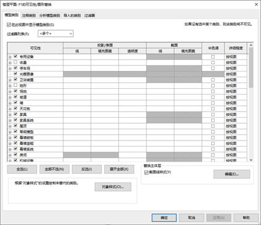Toggle the 屋顶 visibility checkbox
The height and width of the screenshot is (225, 261).
click(15, 126)
